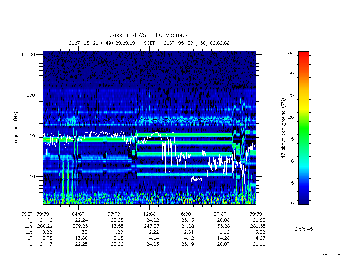Click the Lon value 247.37
Viewport: 341px width, 256px height.
[152, 226]
